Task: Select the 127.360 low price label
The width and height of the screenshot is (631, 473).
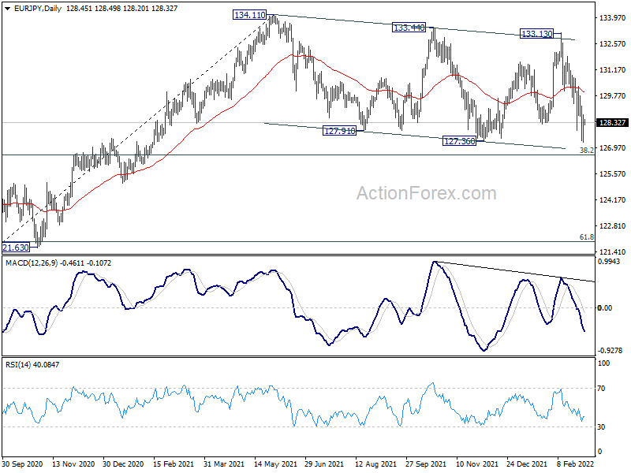Action: [x=459, y=141]
